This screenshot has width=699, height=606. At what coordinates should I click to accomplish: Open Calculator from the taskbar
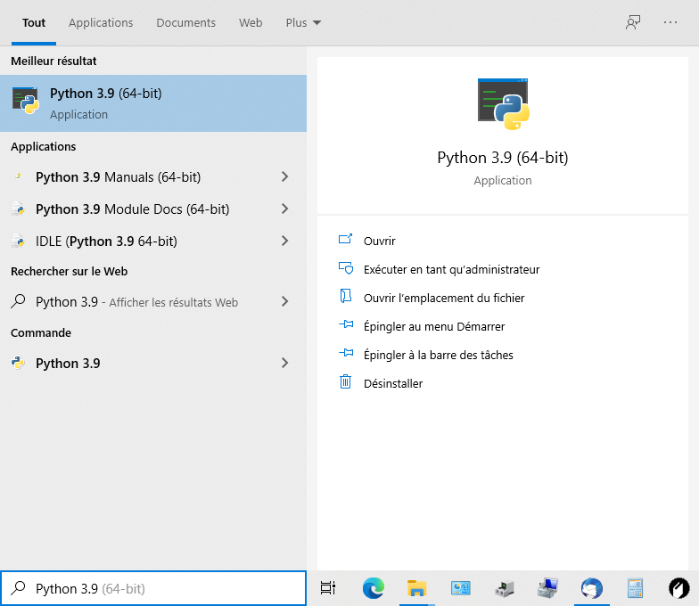[635, 588]
